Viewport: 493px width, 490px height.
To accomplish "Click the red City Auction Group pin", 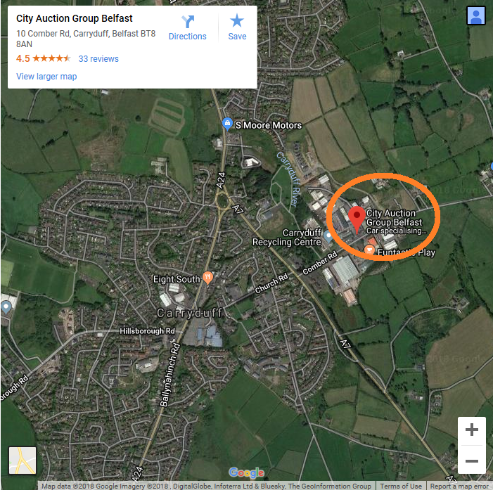I will point(357,219).
